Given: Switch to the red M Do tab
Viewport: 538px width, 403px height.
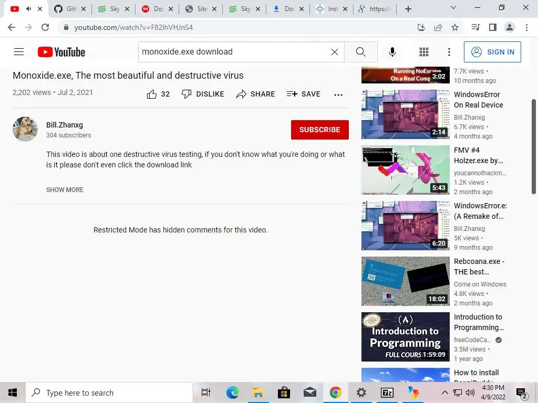Looking at the screenshot, I should [x=157, y=9].
